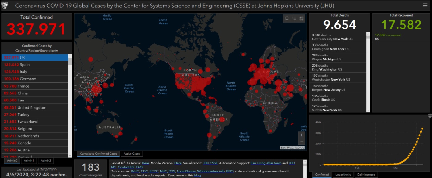Select the US row in country list
This screenshot has width=432, height=178.
pos(35,58)
